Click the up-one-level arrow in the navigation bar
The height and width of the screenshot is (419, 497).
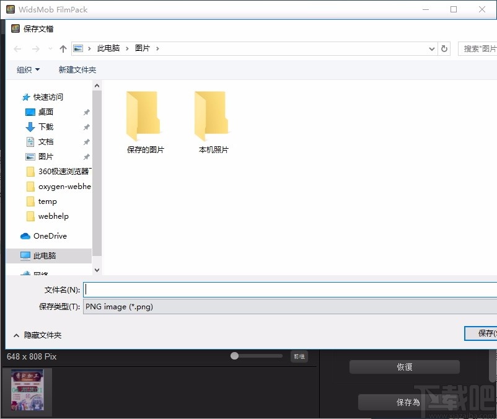[63, 48]
